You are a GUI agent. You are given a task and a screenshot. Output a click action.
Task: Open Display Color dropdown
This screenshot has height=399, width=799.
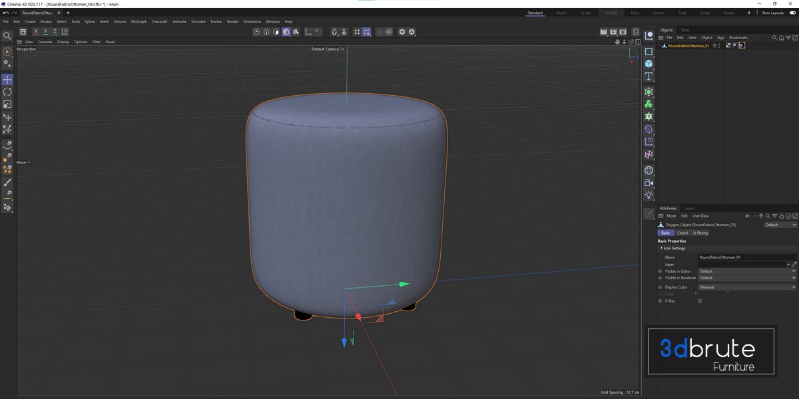(746, 287)
